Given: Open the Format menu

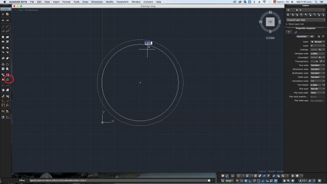Looking at the screenshot, I should tap(66, 2).
